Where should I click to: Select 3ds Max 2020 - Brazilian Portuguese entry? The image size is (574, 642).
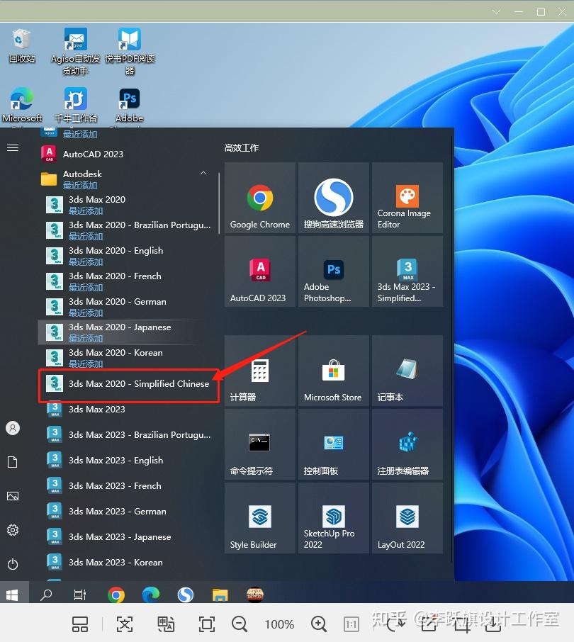tap(128, 230)
